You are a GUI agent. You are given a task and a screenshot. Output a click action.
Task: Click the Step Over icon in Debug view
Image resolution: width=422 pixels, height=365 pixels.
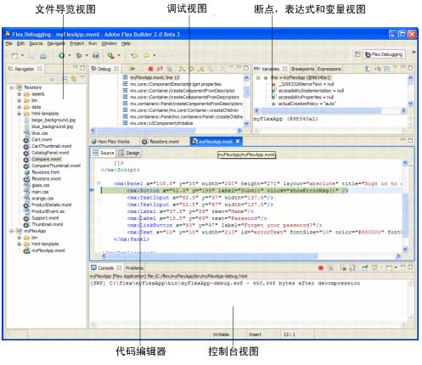tap(191, 69)
